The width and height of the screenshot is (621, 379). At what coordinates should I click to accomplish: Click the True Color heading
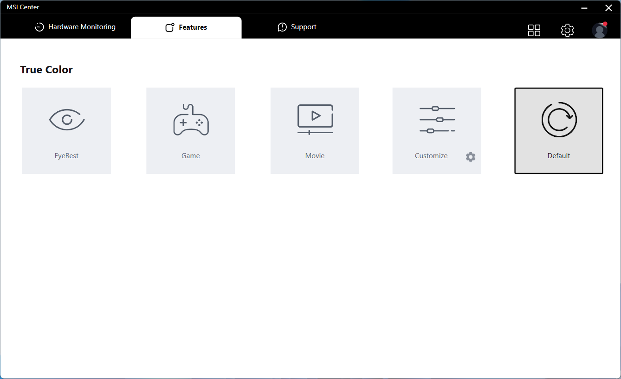coord(46,70)
